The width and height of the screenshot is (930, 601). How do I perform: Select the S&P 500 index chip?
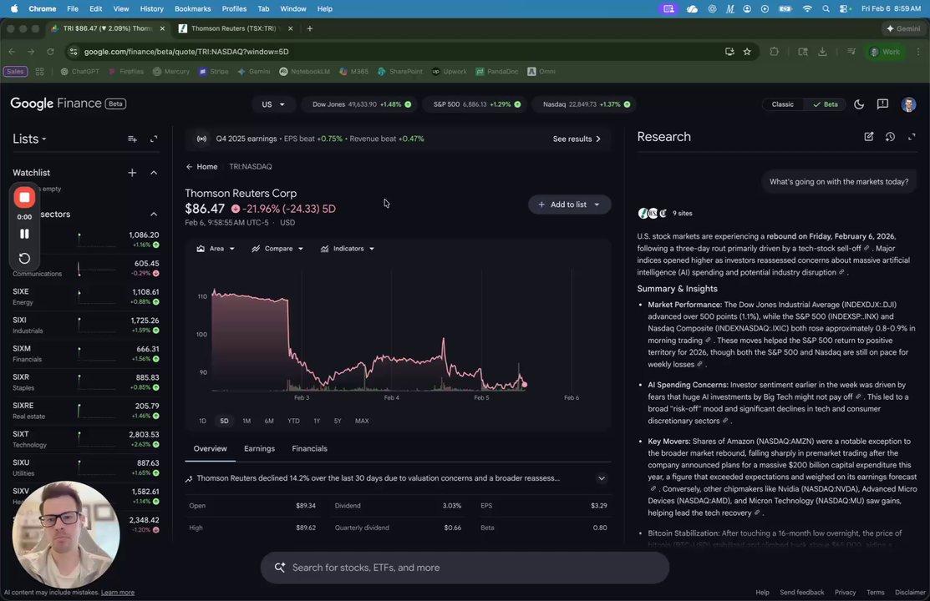point(477,104)
